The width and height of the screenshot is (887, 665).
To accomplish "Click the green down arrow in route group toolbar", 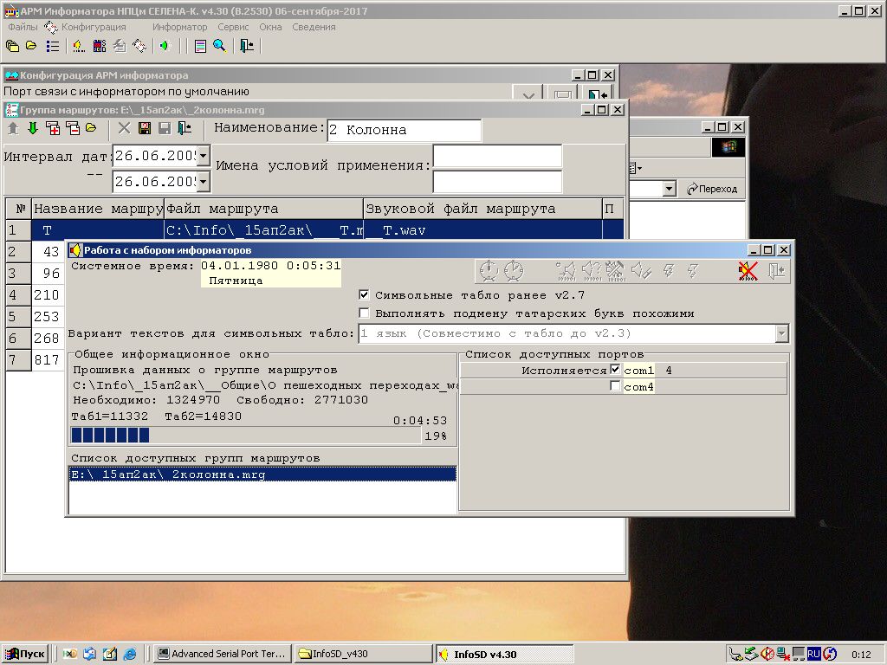I will (33, 128).
